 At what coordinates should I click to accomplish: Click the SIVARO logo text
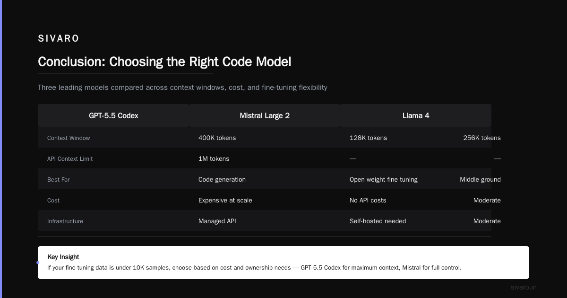click(59, 39)
